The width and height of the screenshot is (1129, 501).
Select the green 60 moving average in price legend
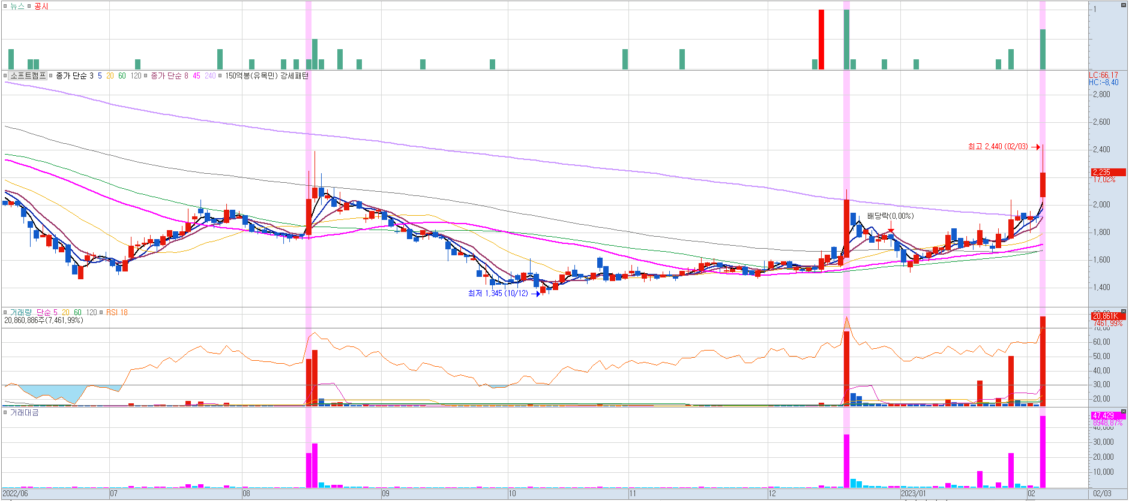[x=122, y=76]
